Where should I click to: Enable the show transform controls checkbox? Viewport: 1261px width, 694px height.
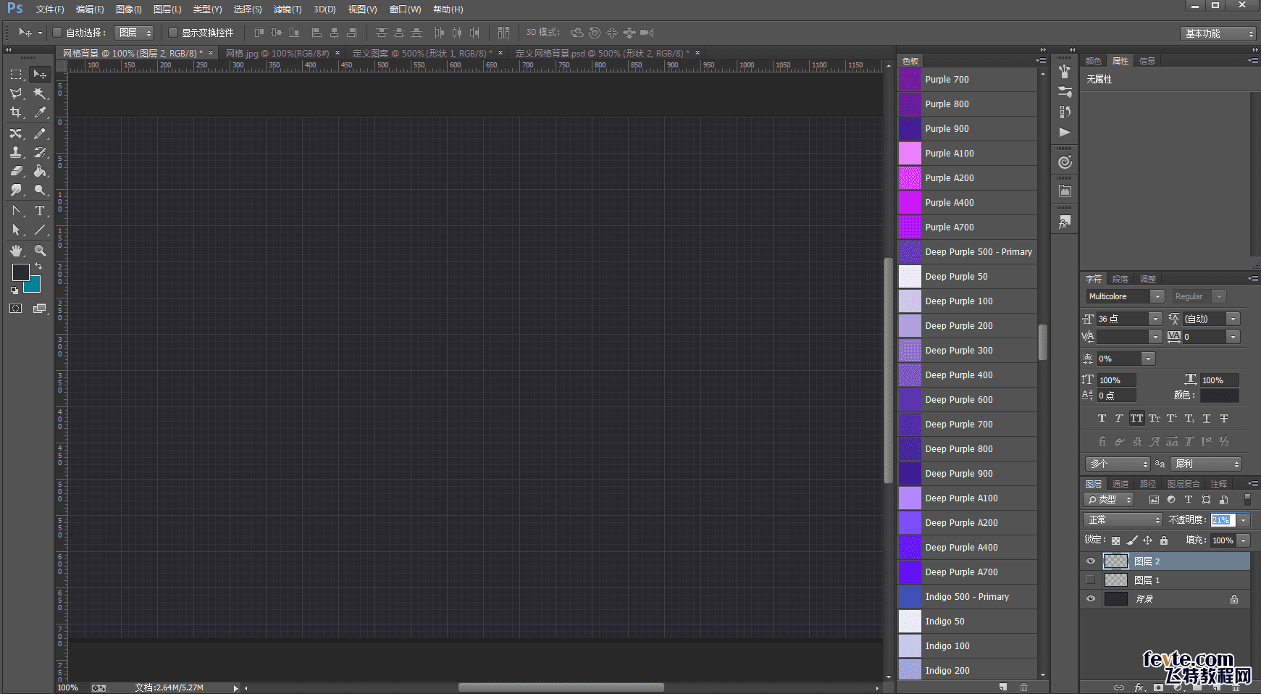(x=173, y=33)
